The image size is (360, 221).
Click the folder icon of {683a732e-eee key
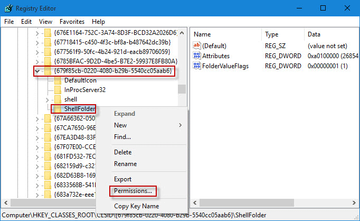(48, 195)
